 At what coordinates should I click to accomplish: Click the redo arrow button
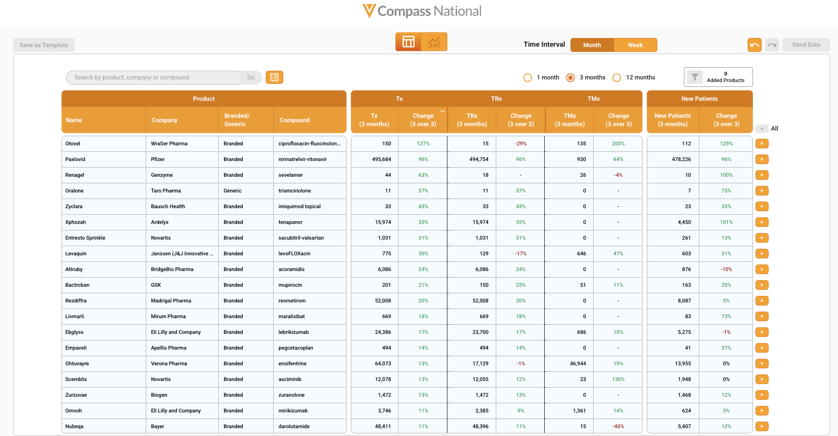pos(772,45)
